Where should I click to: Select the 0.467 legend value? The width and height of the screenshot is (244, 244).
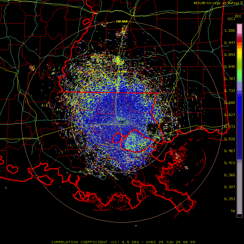[x=230, y=151]
